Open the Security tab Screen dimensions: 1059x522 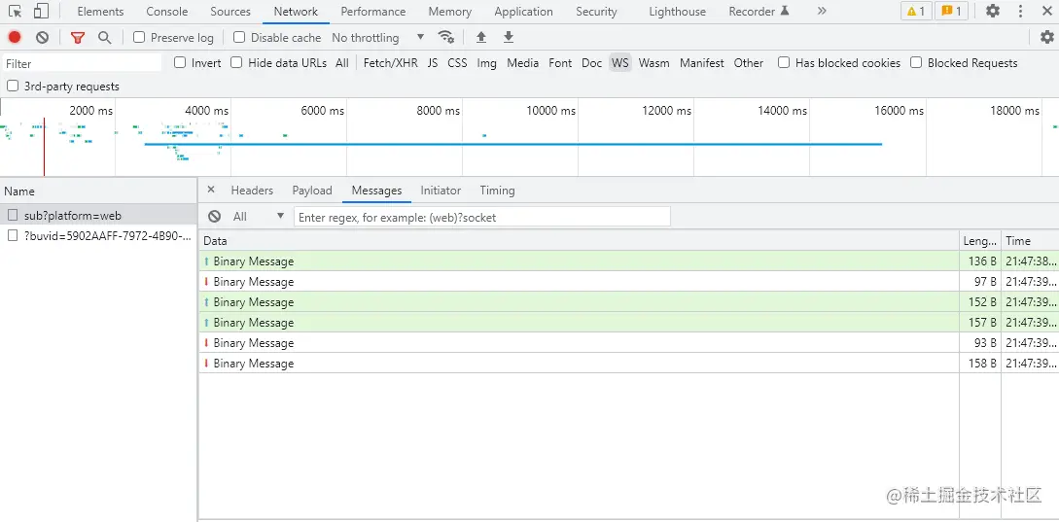point(596,12)
